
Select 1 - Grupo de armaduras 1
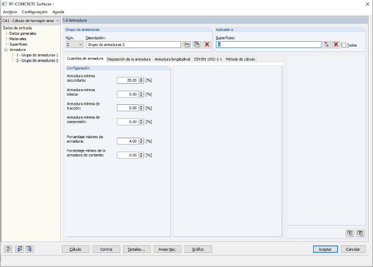point(37,55)
